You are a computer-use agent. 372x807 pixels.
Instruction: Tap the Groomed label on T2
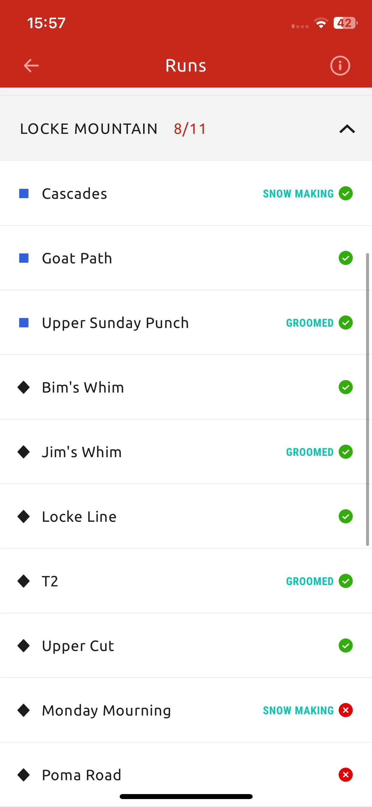[310, 581]
